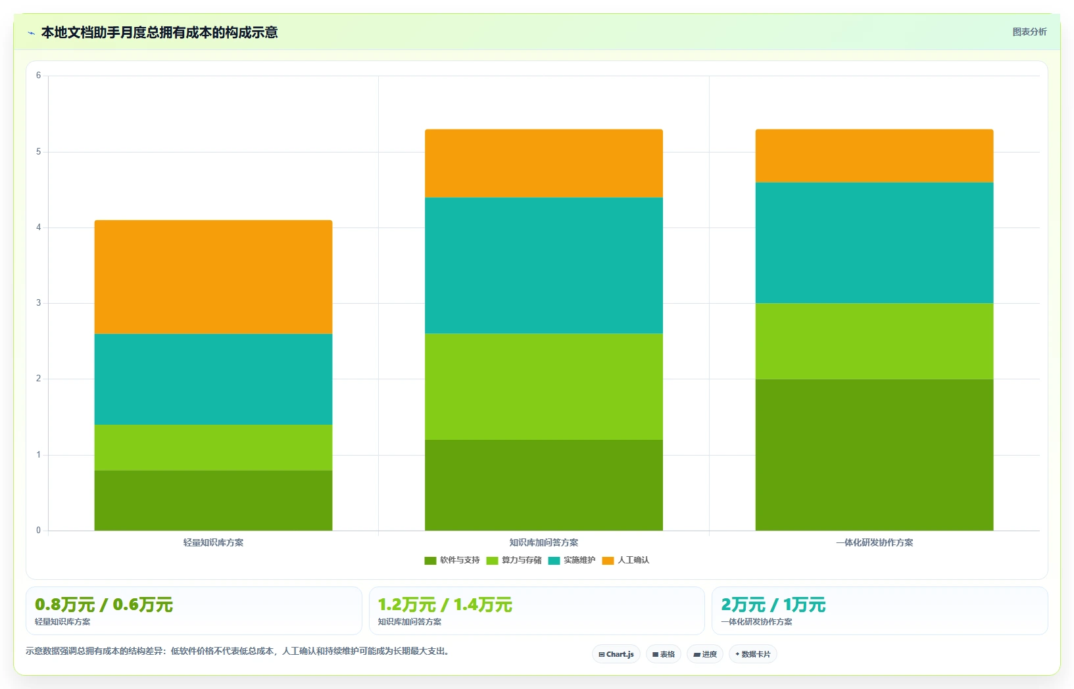Toggle the 软件与支持 legend label
The height and width of the screenshot is (689, 1074).
(460, 560)
